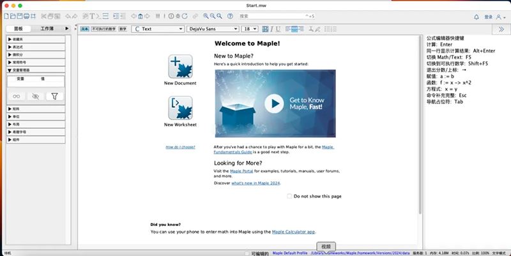Insert a text region with the T icon

click(92, 16)
